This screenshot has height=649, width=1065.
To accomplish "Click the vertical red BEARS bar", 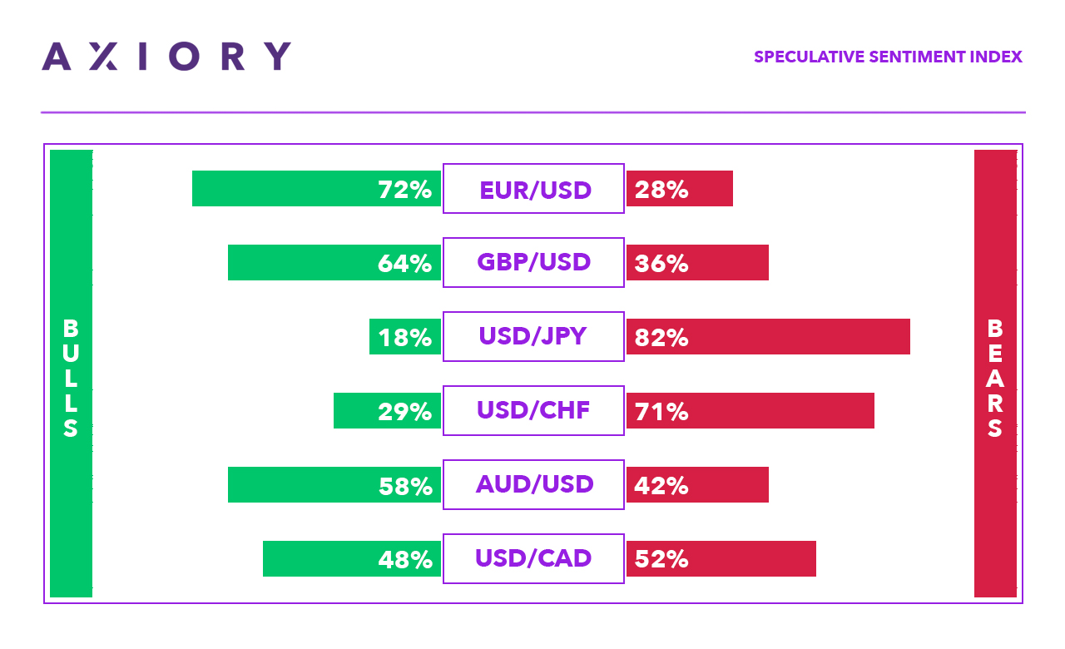I will [995, 374].
